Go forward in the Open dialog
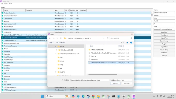 [x=54, y=38]
